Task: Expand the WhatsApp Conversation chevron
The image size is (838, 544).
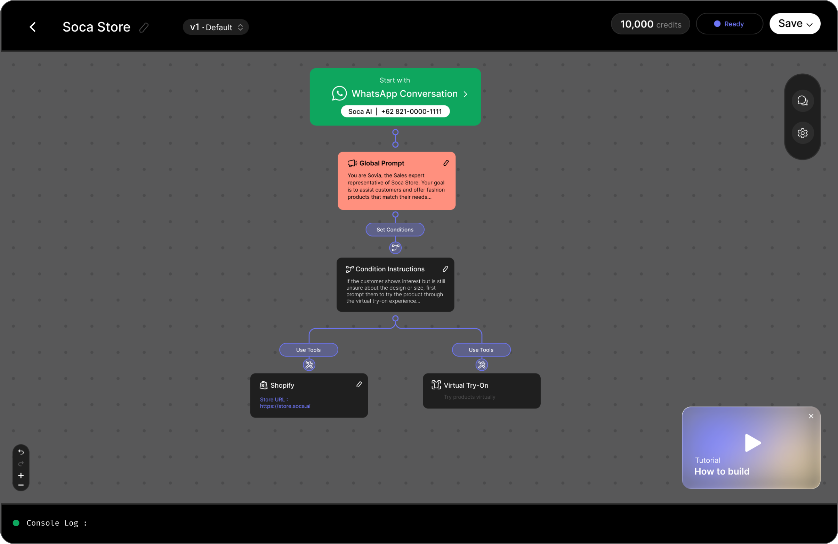Action: tap(466, 94)
